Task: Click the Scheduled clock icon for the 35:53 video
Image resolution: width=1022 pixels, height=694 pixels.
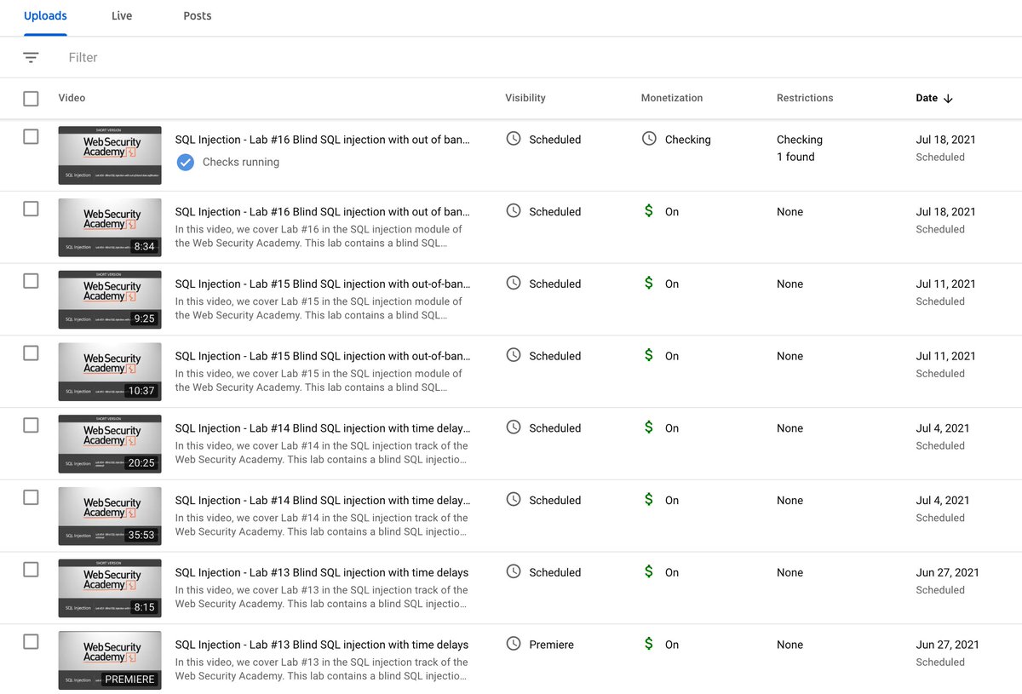Action: (x=514, y=499)
